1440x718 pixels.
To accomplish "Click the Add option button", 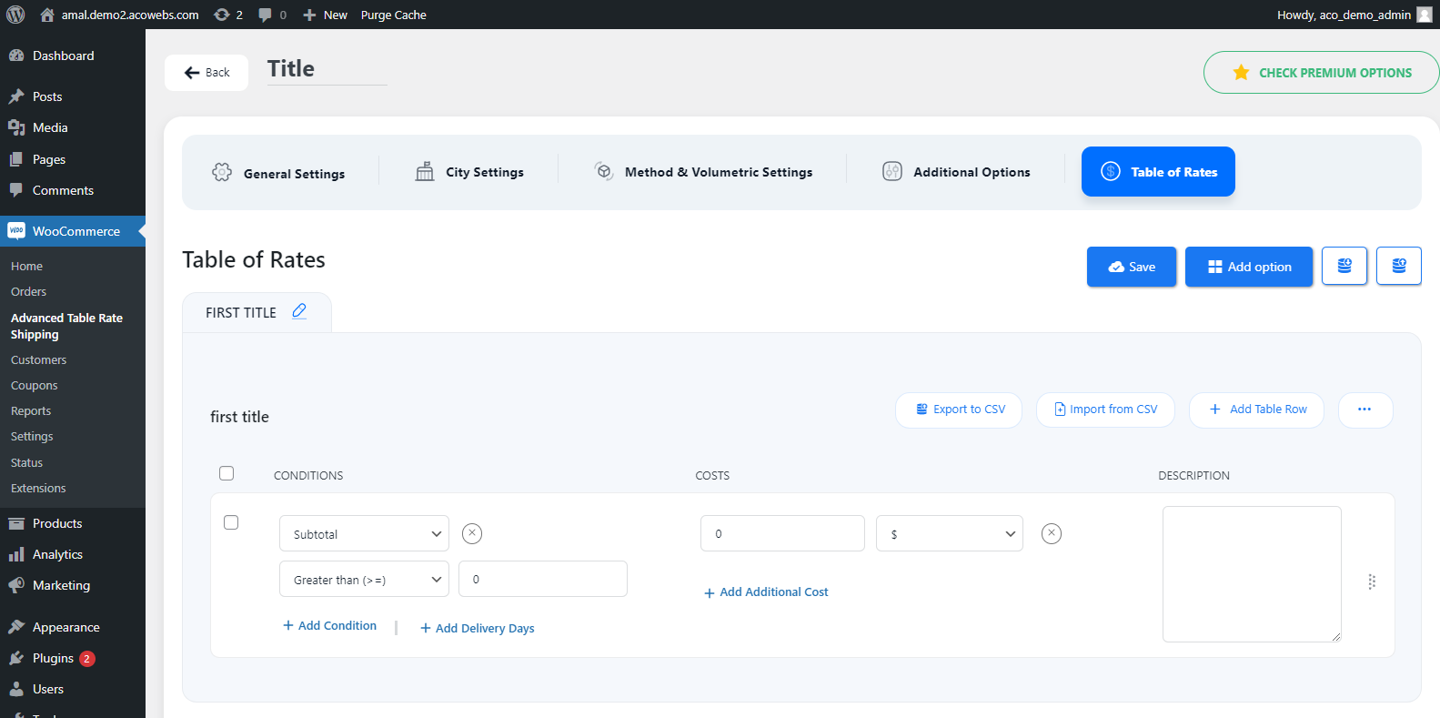I will click(1249, 267).
